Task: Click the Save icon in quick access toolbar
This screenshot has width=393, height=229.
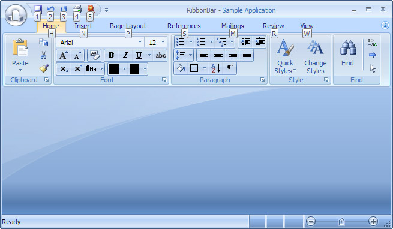Action: [38, 10]
